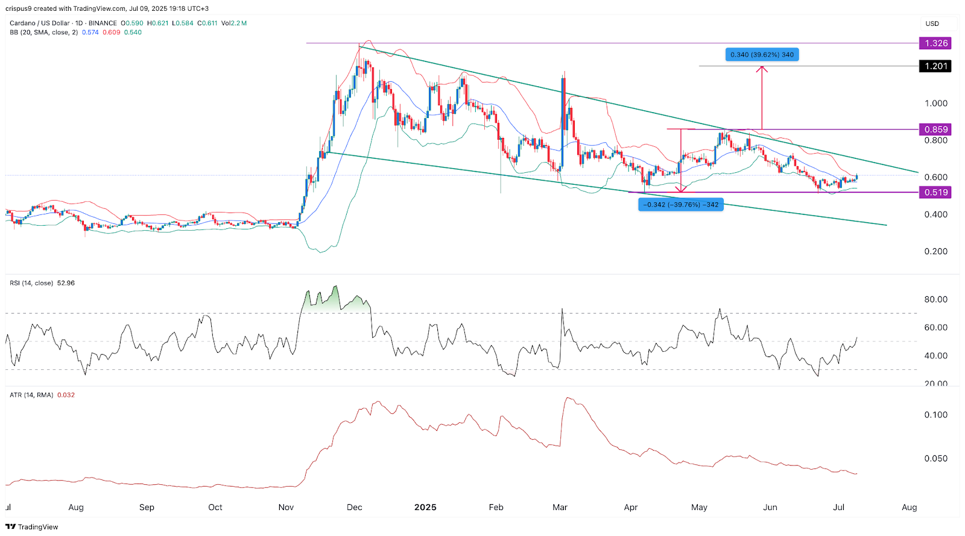Screen dimensions: 965x536
Task: Click the TradingView logo at bottom left
Action: (x=32, y=527)
